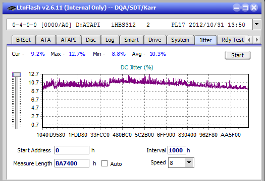Open the ATAPI tab

pyautogui.click(x=68, y=40)
